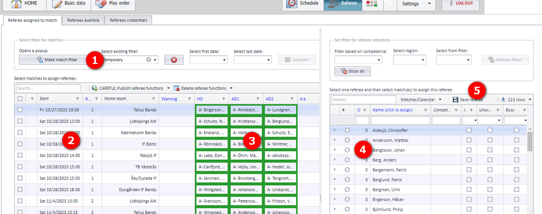Click the A- Birgerson HD cell
Screen dimensions: 542x214
point(211,109)
